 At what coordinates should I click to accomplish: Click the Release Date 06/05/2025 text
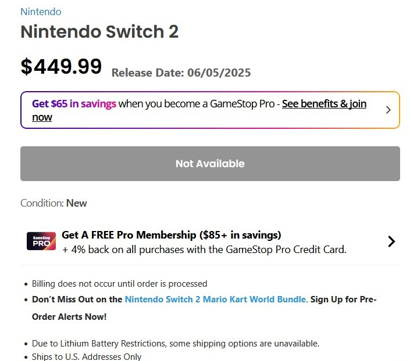pos(181,73)
